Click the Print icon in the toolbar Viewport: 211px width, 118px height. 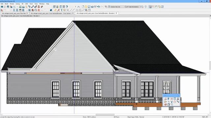92,7
